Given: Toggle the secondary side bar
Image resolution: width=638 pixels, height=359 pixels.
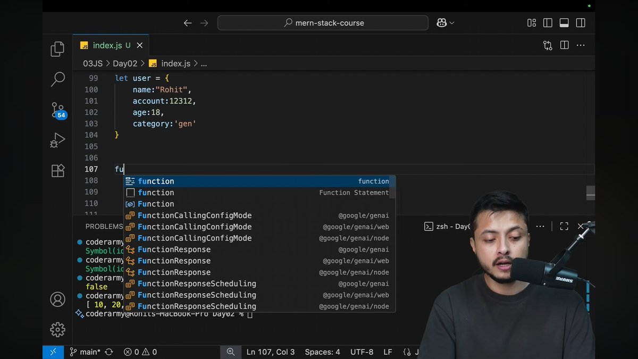Looking at the screenshot, I should 581,23.
